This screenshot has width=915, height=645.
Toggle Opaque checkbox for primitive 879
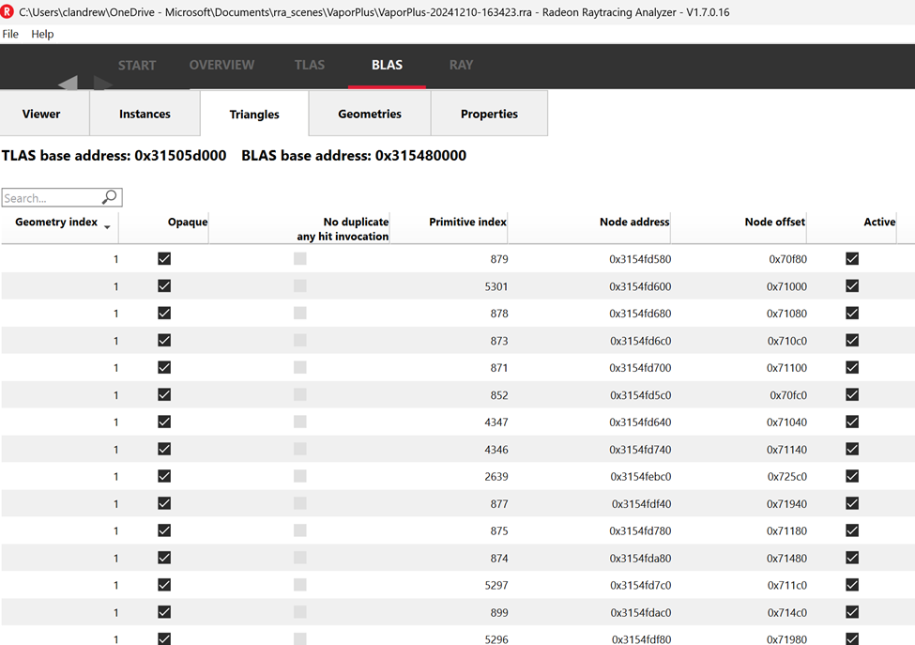coord(164,258)
